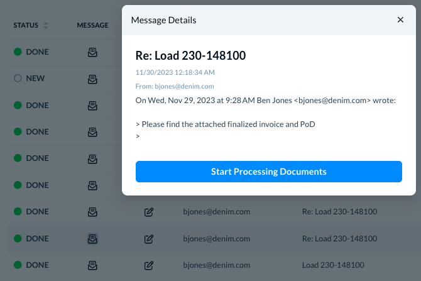Click Start Processing Documents button
This screenshot has height=281, width=421.
(x=269, y=172)
